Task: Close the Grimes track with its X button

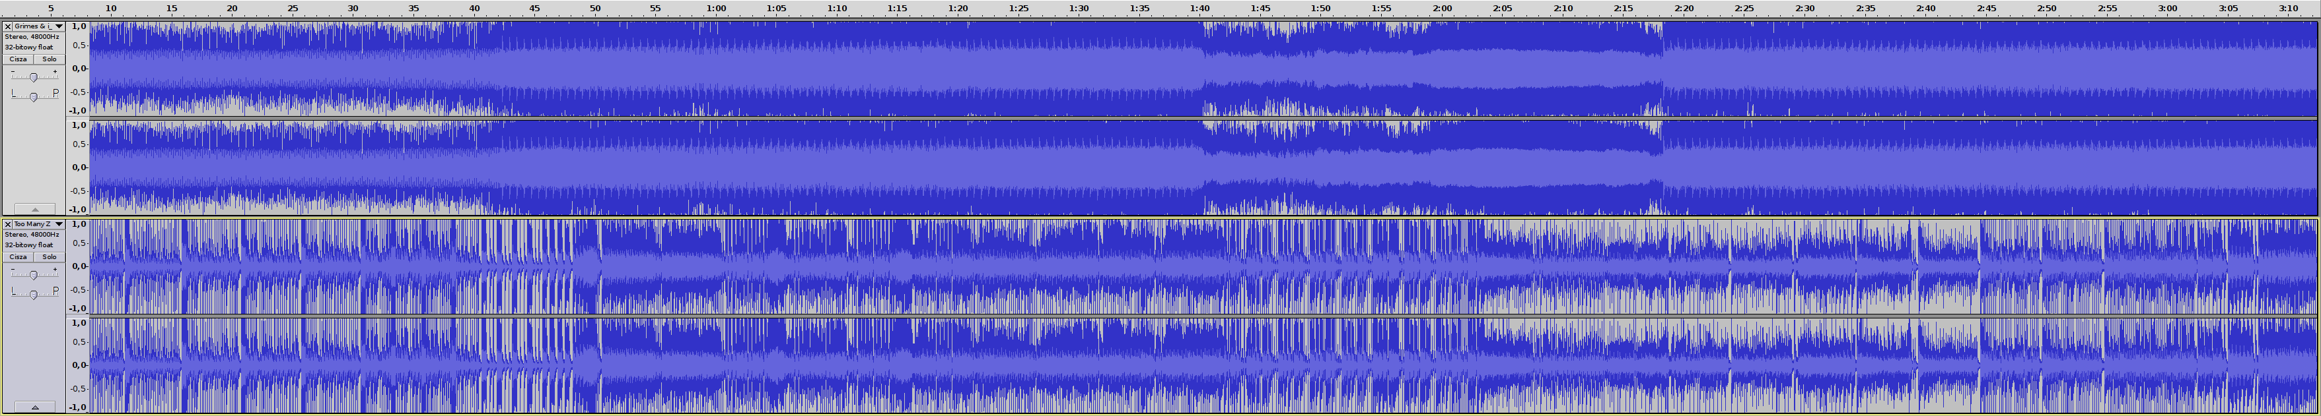Action: [x=8, y=26]
